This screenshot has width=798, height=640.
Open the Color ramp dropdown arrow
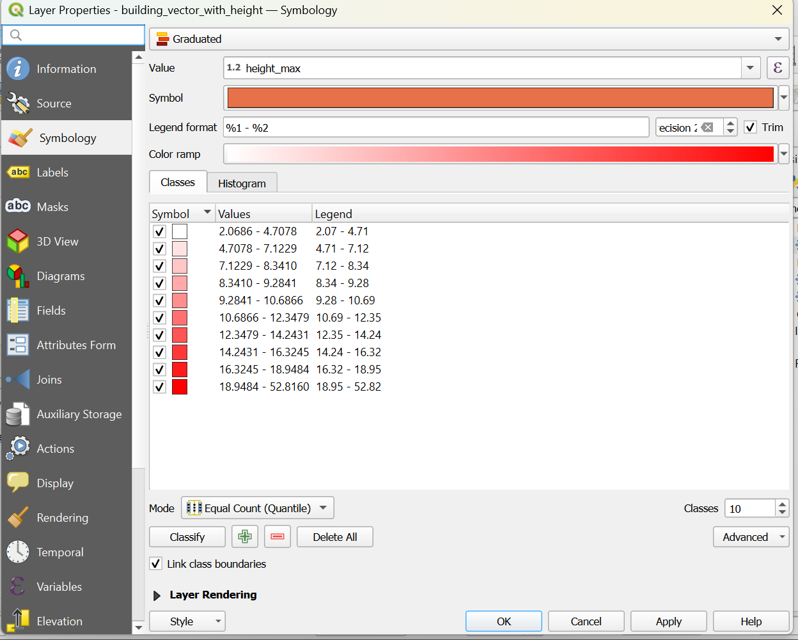(784, 154)
